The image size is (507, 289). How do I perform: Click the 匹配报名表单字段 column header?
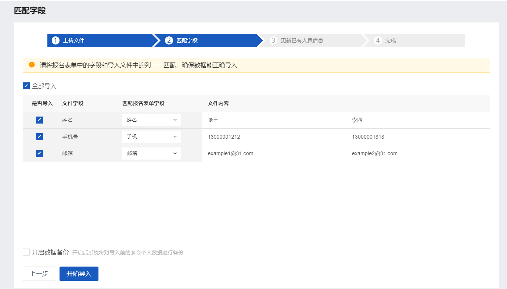143,103
